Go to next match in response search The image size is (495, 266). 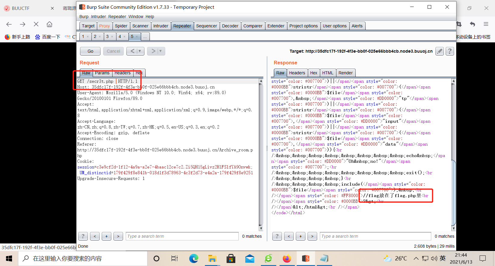point(312,236)
